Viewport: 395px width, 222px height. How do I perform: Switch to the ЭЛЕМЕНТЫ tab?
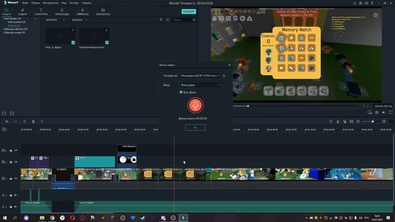point(103,12)
